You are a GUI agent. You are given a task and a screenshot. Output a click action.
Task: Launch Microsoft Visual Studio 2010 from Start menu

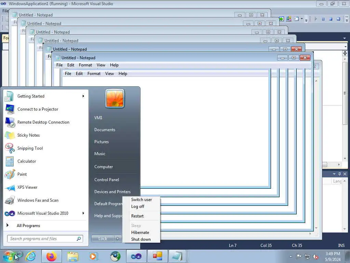46,213
